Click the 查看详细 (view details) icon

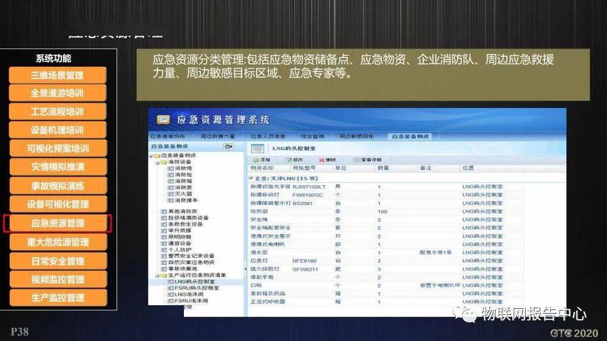pyautogui.click(x=356, y=159)
